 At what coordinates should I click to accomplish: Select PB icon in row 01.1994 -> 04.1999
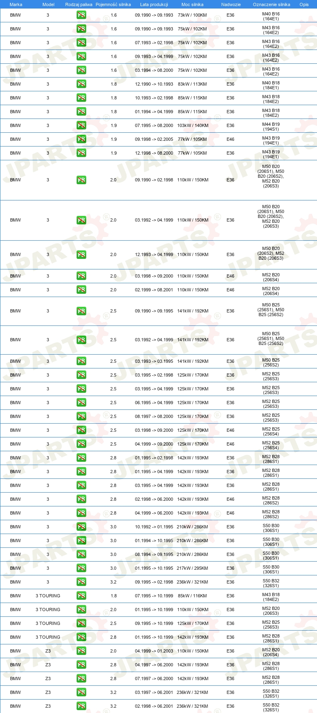click(x=81, y=112)
